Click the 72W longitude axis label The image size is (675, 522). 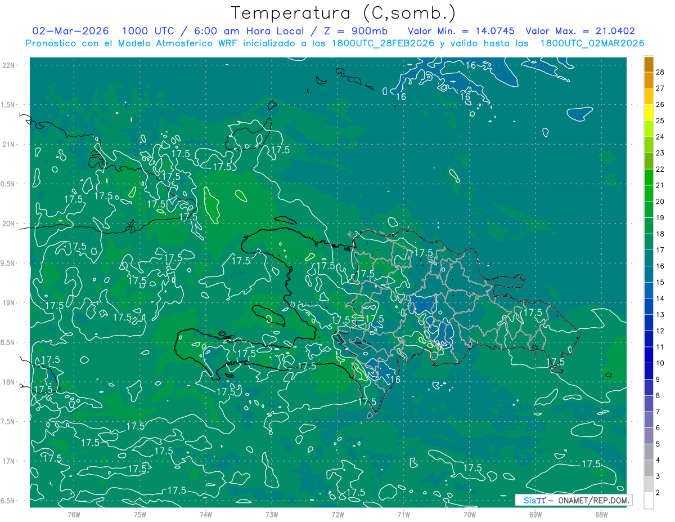[337, 514]
